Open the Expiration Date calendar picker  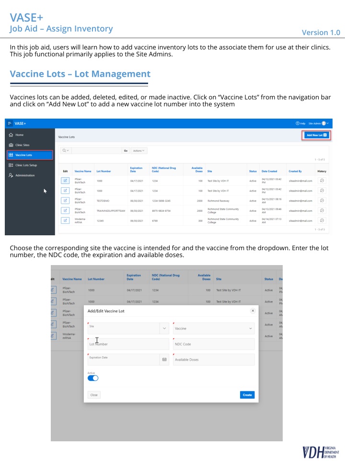tap(164, 359)
